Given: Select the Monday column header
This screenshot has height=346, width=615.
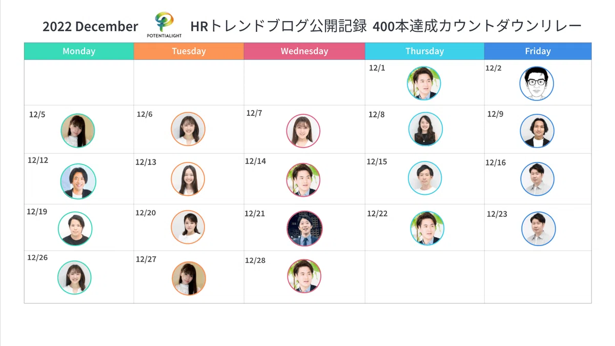Looking at the screenshot, I should 79,51.
